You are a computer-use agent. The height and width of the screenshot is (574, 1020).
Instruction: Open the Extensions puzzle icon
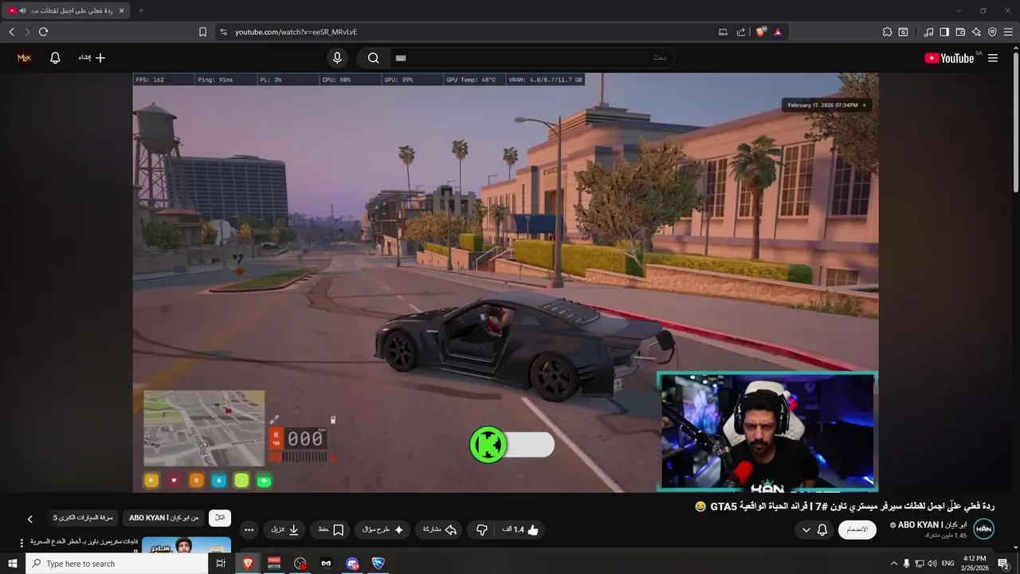point(887,32)
